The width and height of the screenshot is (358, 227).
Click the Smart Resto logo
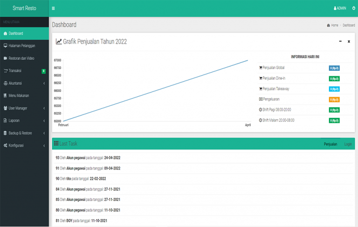(x=24, y=8)
